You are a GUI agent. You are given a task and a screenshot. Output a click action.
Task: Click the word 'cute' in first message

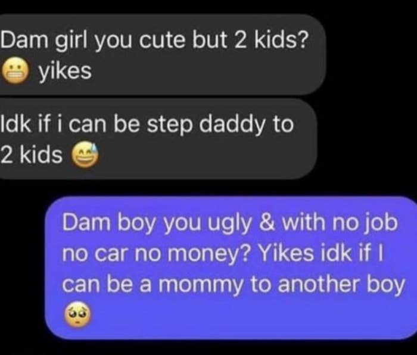162,41
